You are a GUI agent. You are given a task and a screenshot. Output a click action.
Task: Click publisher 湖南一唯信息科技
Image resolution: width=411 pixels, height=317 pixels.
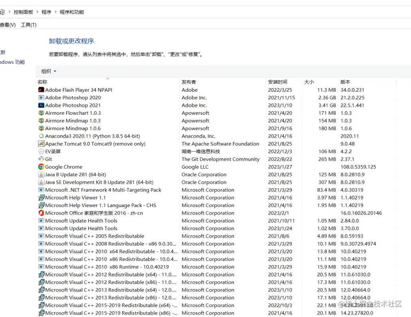click(x=201, y=151)
